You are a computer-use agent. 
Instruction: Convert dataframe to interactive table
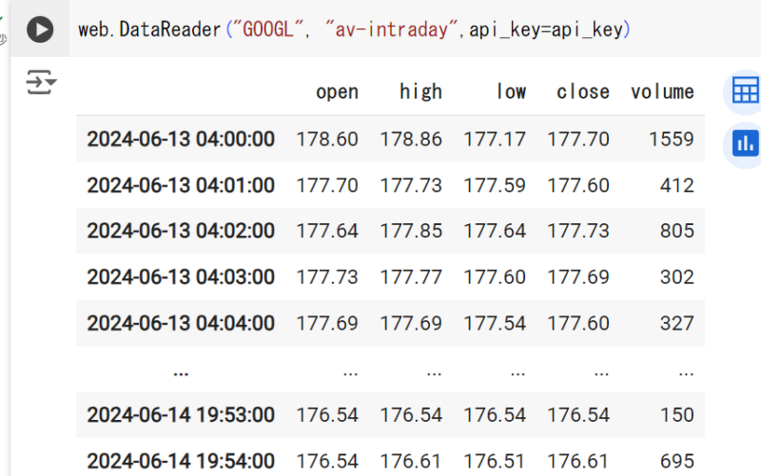tap(745, 92)
